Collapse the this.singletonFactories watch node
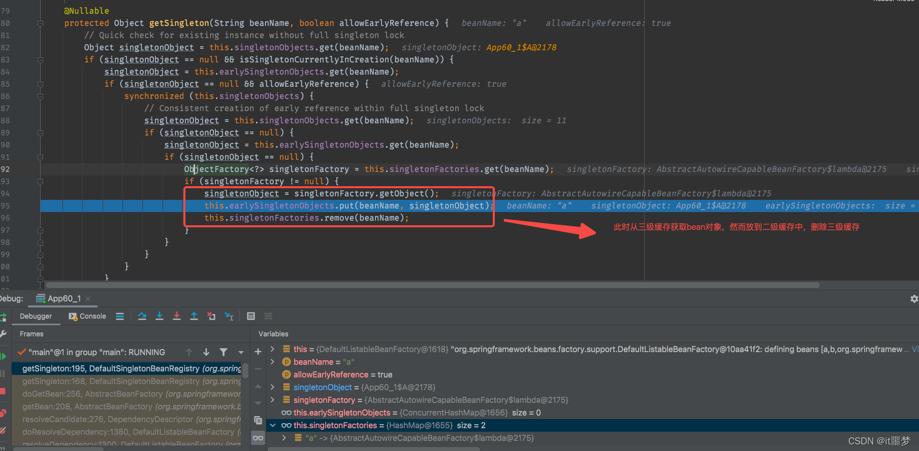 coord(273,425)
